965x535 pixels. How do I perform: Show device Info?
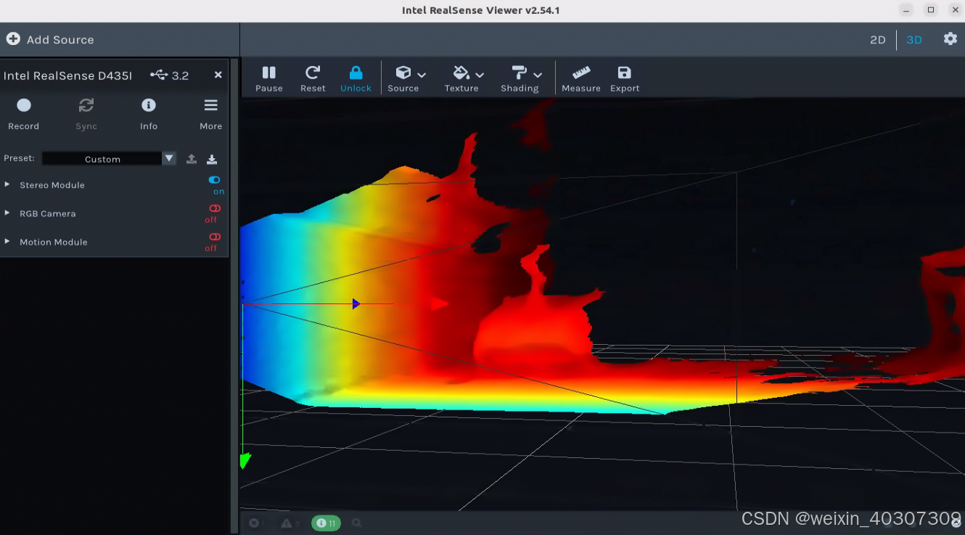(149, 113)
